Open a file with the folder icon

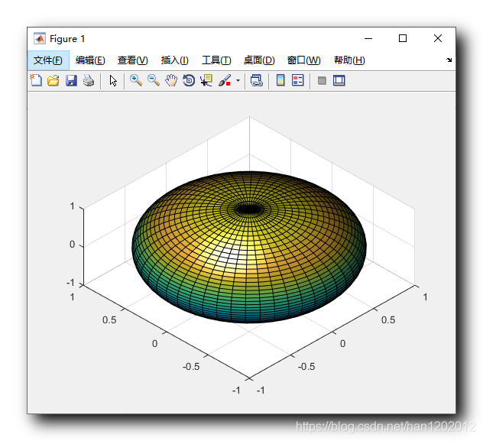click(x=53, y=81)
